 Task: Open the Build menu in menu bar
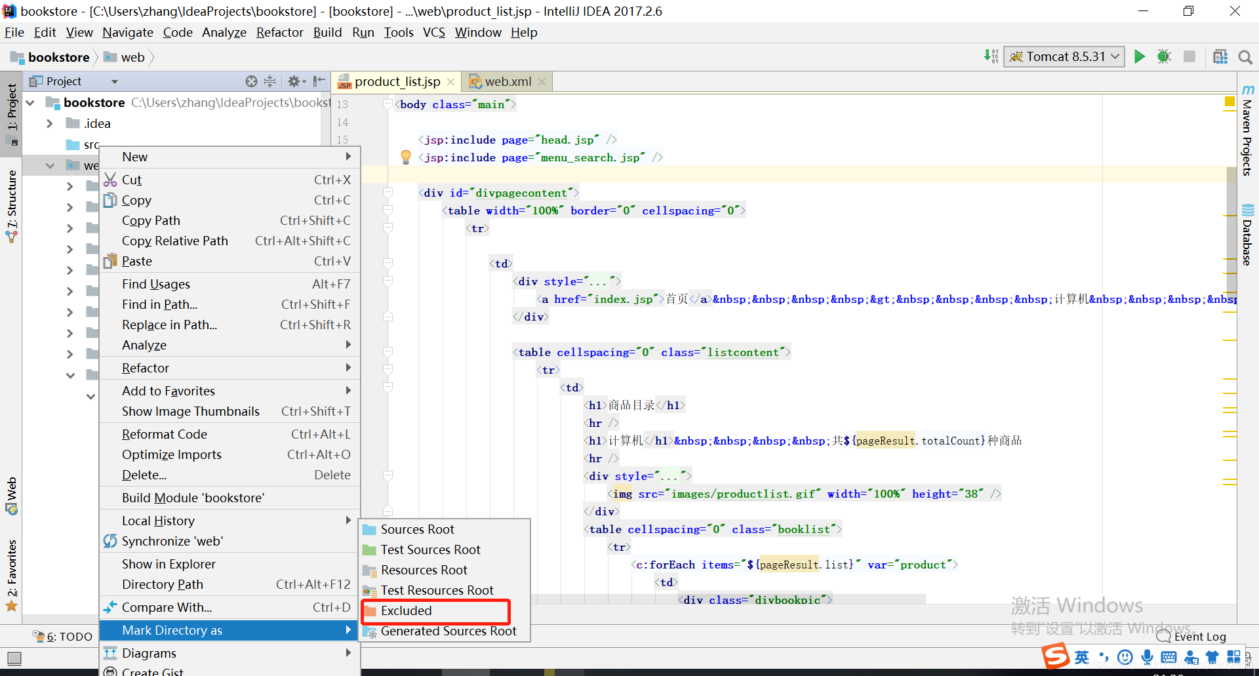[327, 32]
